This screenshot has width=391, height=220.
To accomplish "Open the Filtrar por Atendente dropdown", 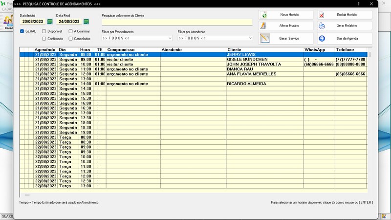I will [215, 38].
